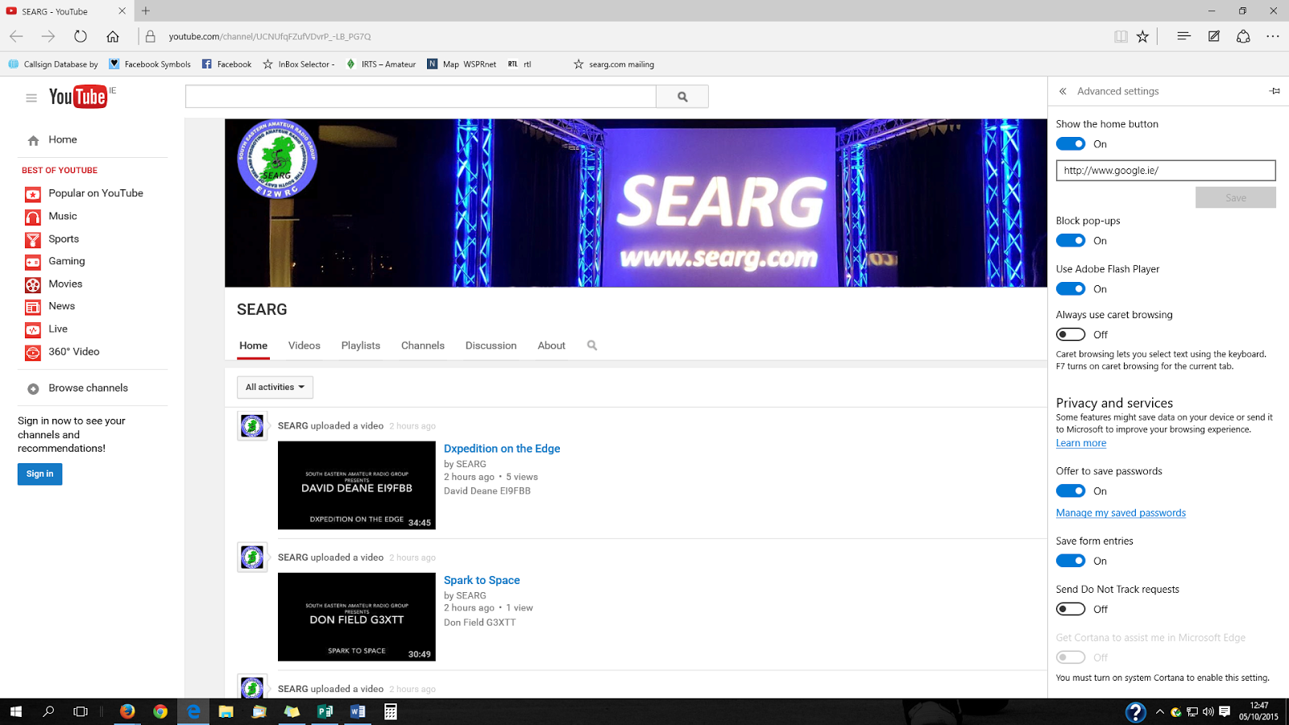Viewport: 1289px width, 725px height.
Task: Open YouTube guide hamburger menu
Action: point(31,97)
